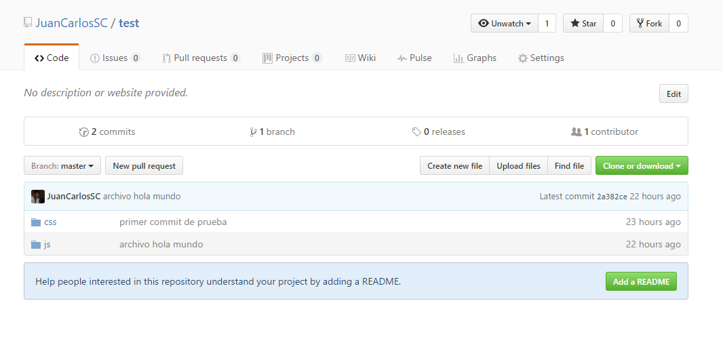Screen dimensions: 723x343
Task: Toggle the Star button for this repository
Action: point(583,23)
